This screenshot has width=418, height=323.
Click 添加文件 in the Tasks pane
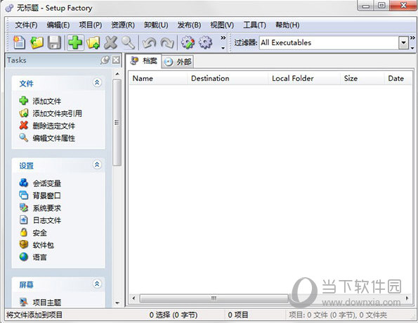click(x=40, y=101)
